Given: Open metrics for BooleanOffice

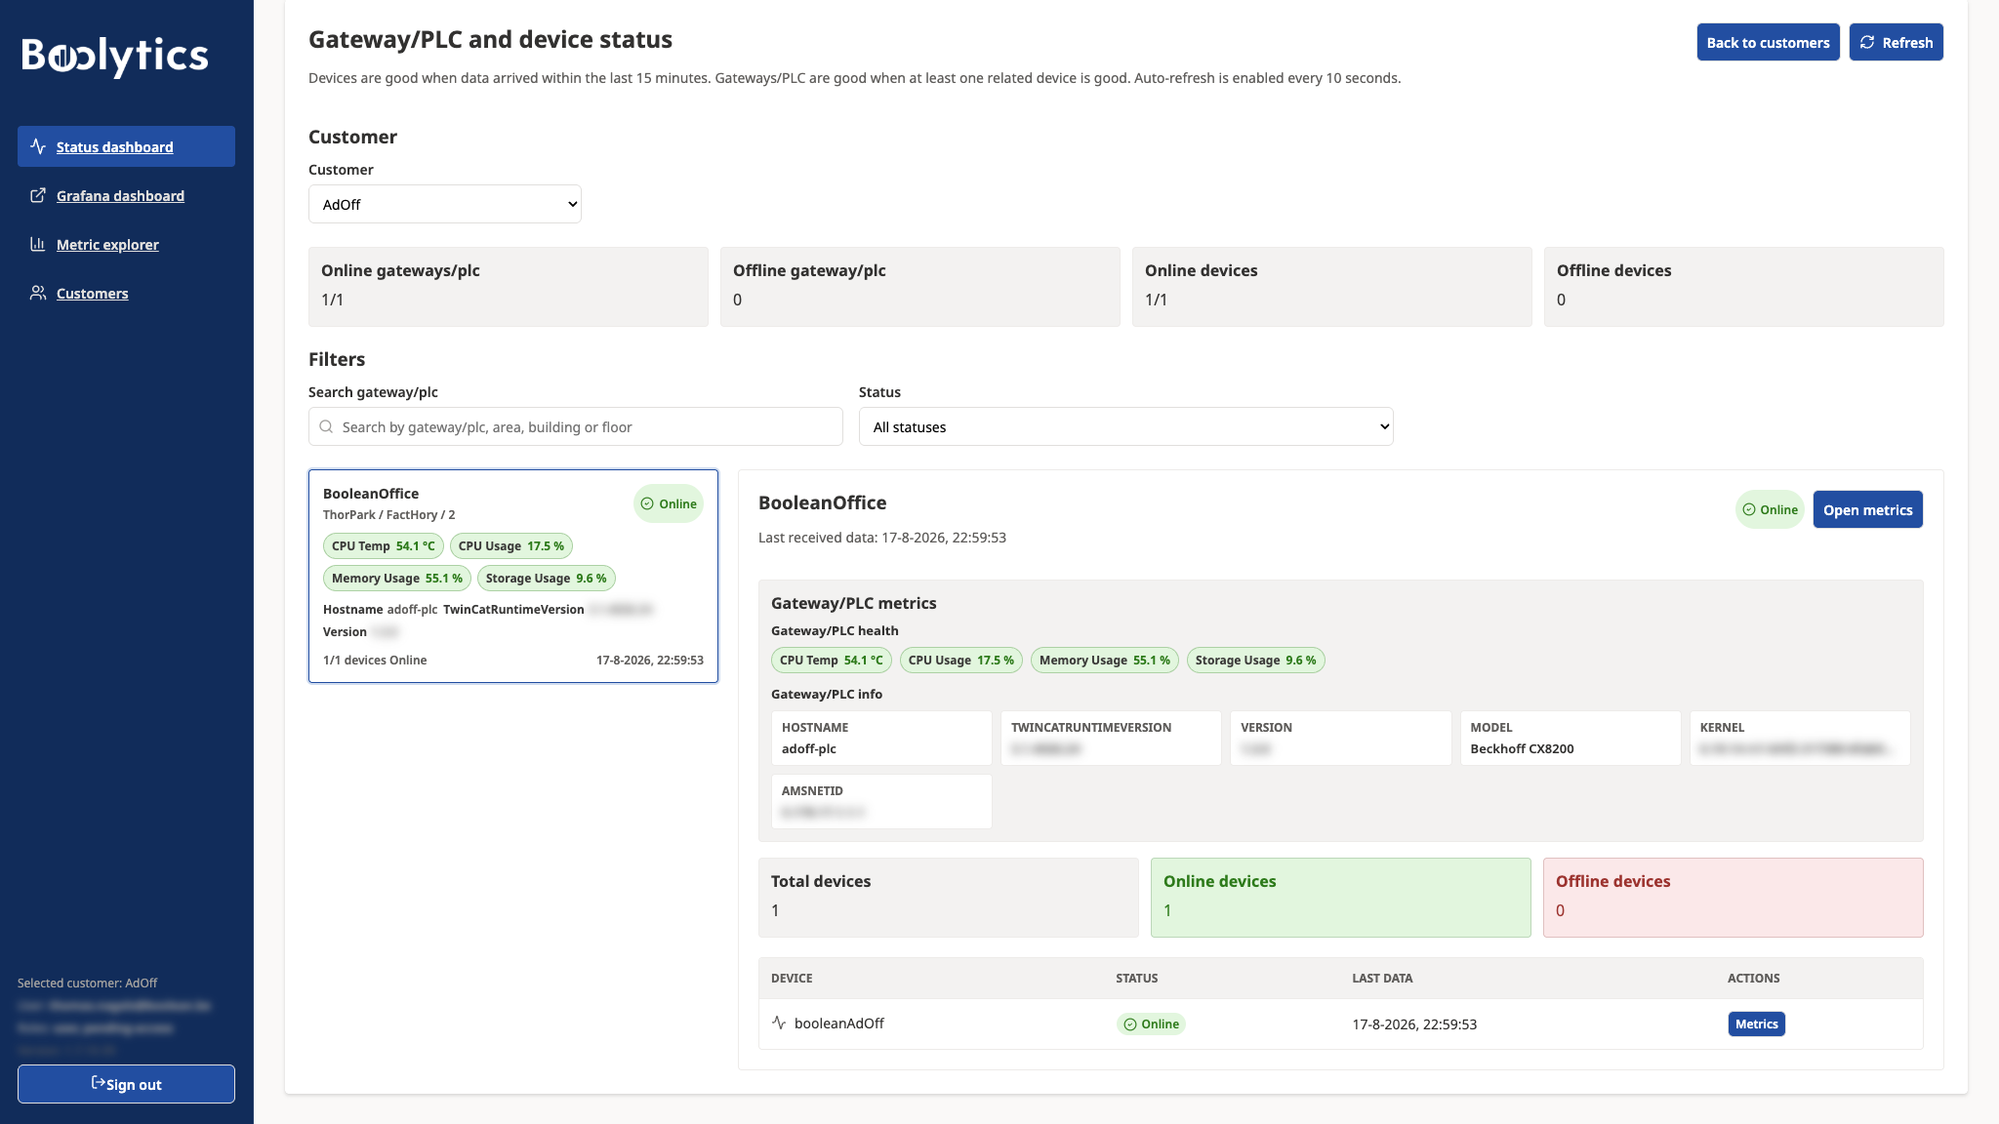Looking at the screenshot, I should coord(1867,509).
